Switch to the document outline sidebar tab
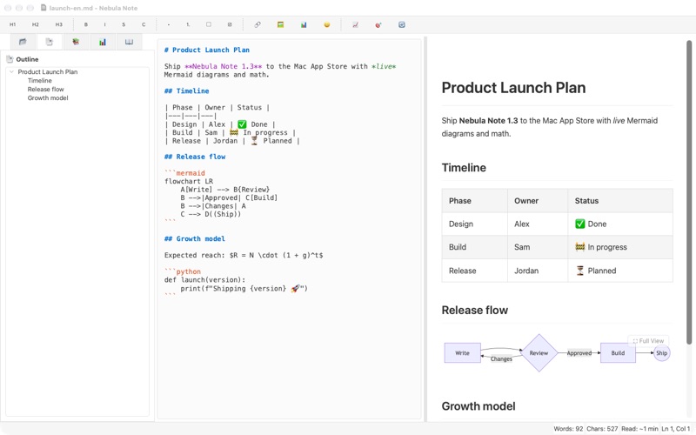696x435 pixels. (x=50, y=42)
